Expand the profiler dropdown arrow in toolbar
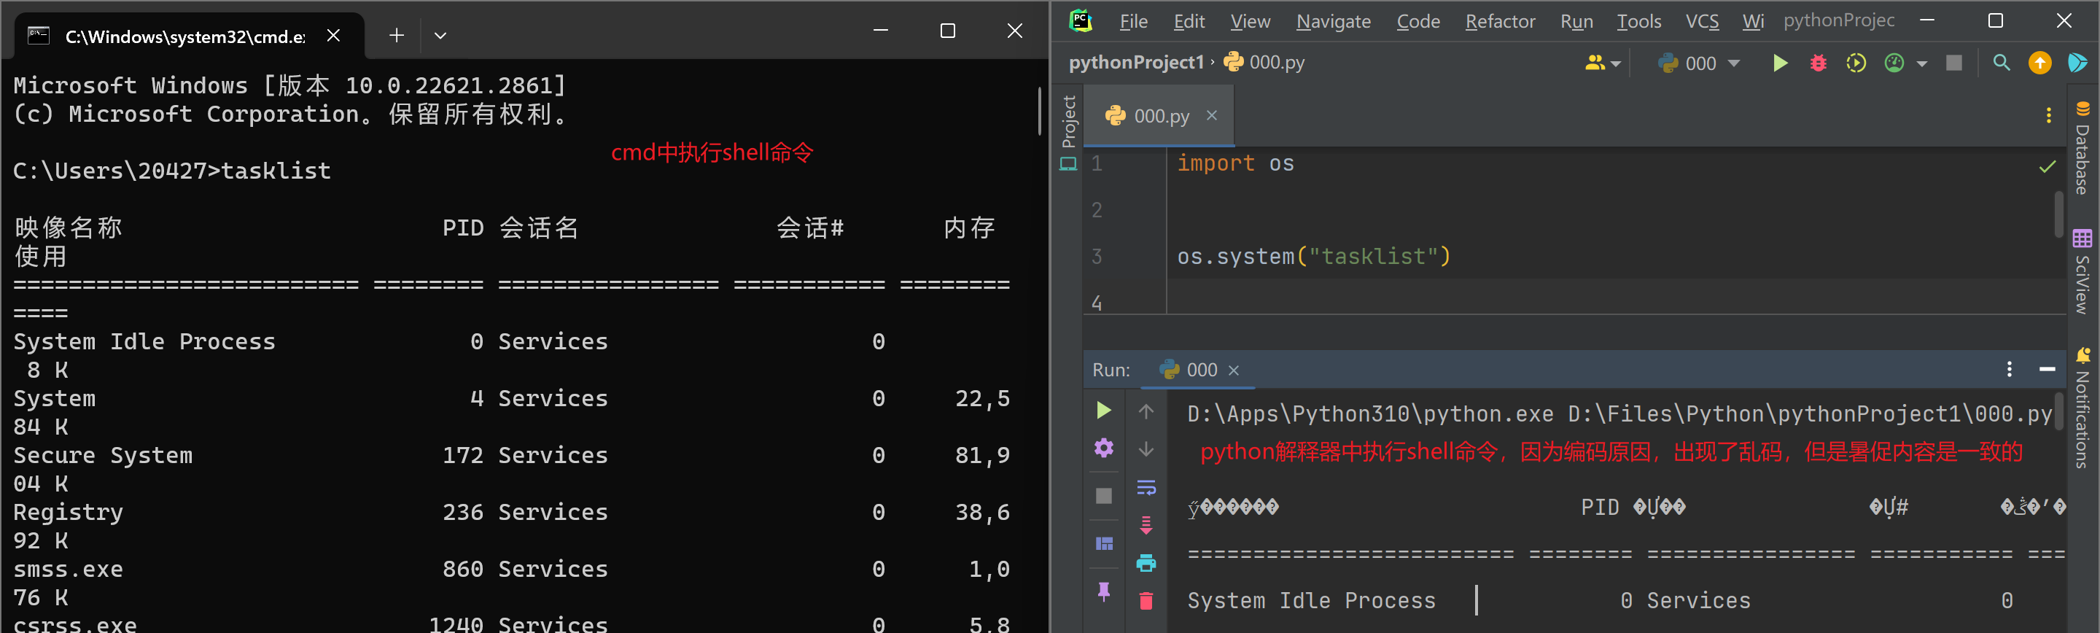The image size is (2100, 633). click(x=1921, y=63)
